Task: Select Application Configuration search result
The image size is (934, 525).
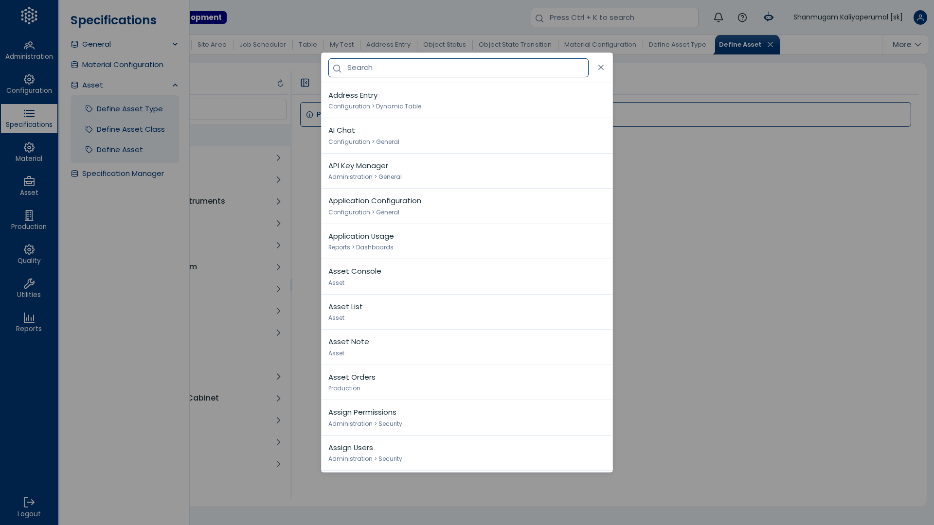Action: 467,207
